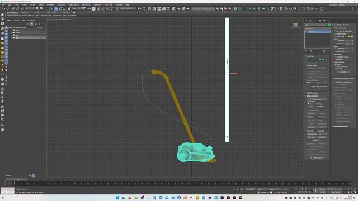Toggle the Show Cage checkbox
The width and height of the screenshot is (358, 201).
pos(335,36)
